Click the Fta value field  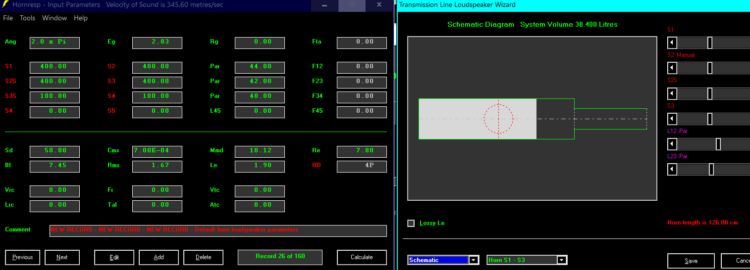click(x=362, y=43)
